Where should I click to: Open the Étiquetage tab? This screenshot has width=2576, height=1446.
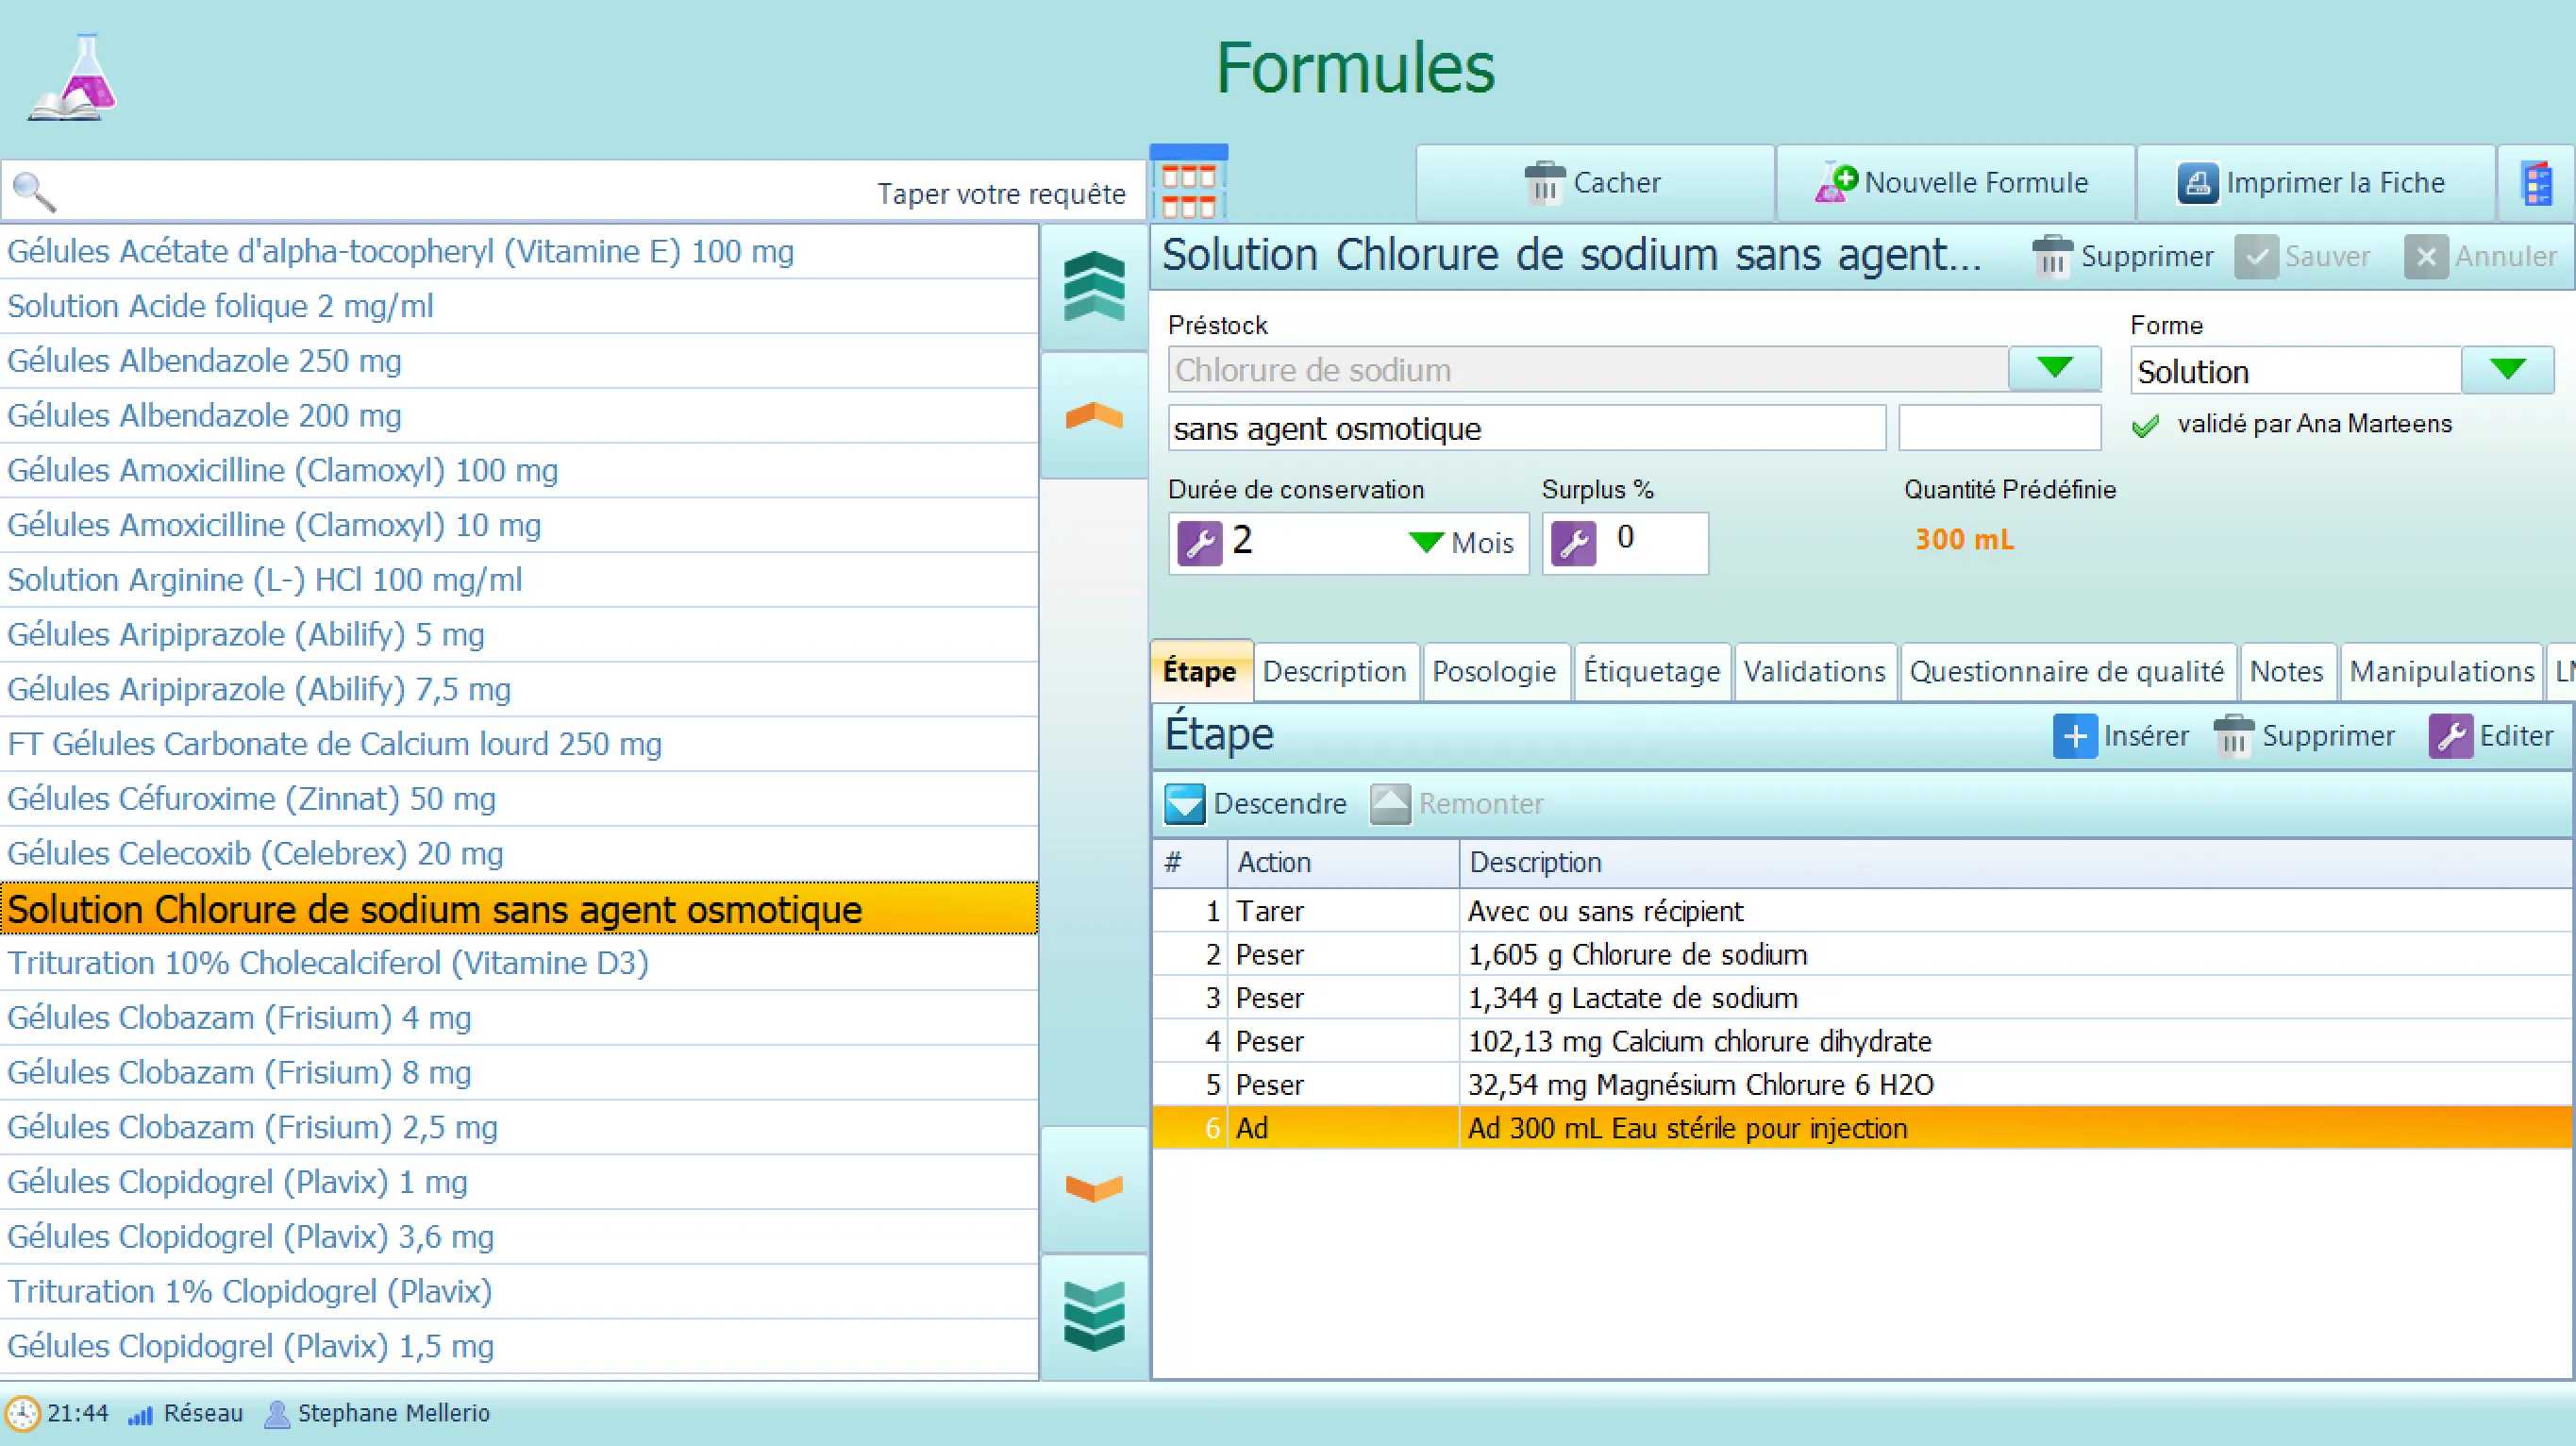click(1652, 672)
